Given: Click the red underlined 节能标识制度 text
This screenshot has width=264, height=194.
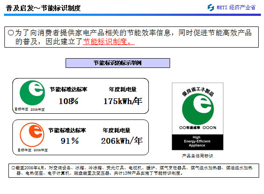Looking at the screenshot, I should pos(109,41).
